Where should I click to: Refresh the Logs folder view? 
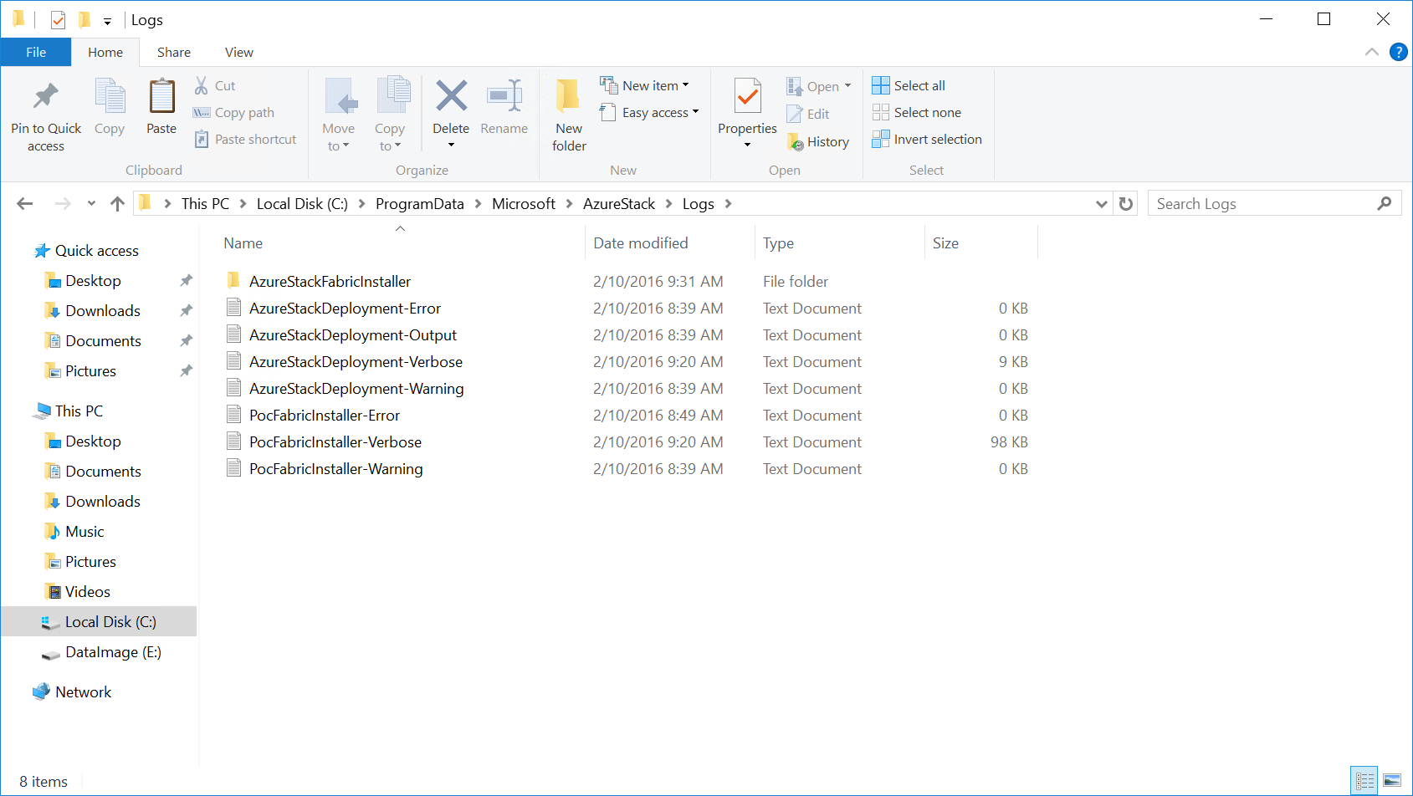point(1126,204)
